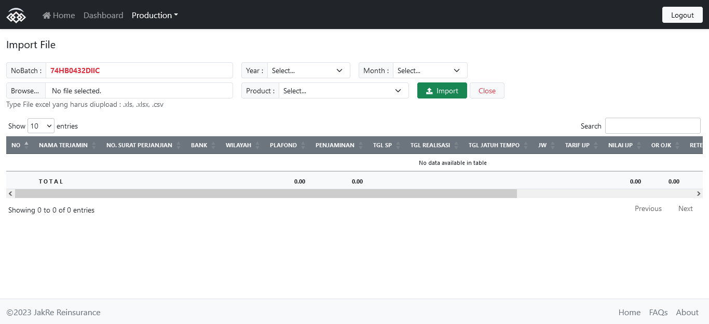
Task: Click the JakRe logo icon
Action: click(16, 15)
